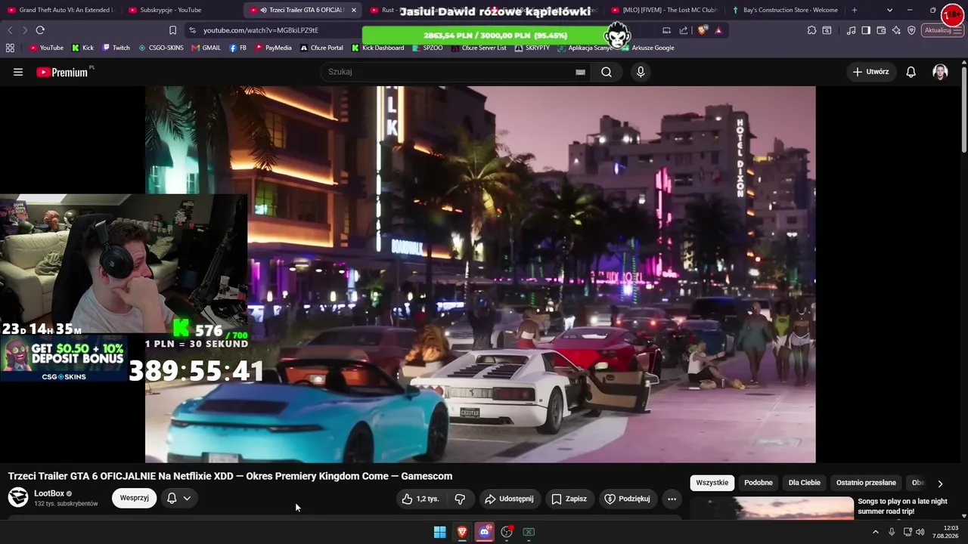Select the Dla Ciebie filter chip
Viewport: 968px width, 544px height.
click(x=805, y=483)
